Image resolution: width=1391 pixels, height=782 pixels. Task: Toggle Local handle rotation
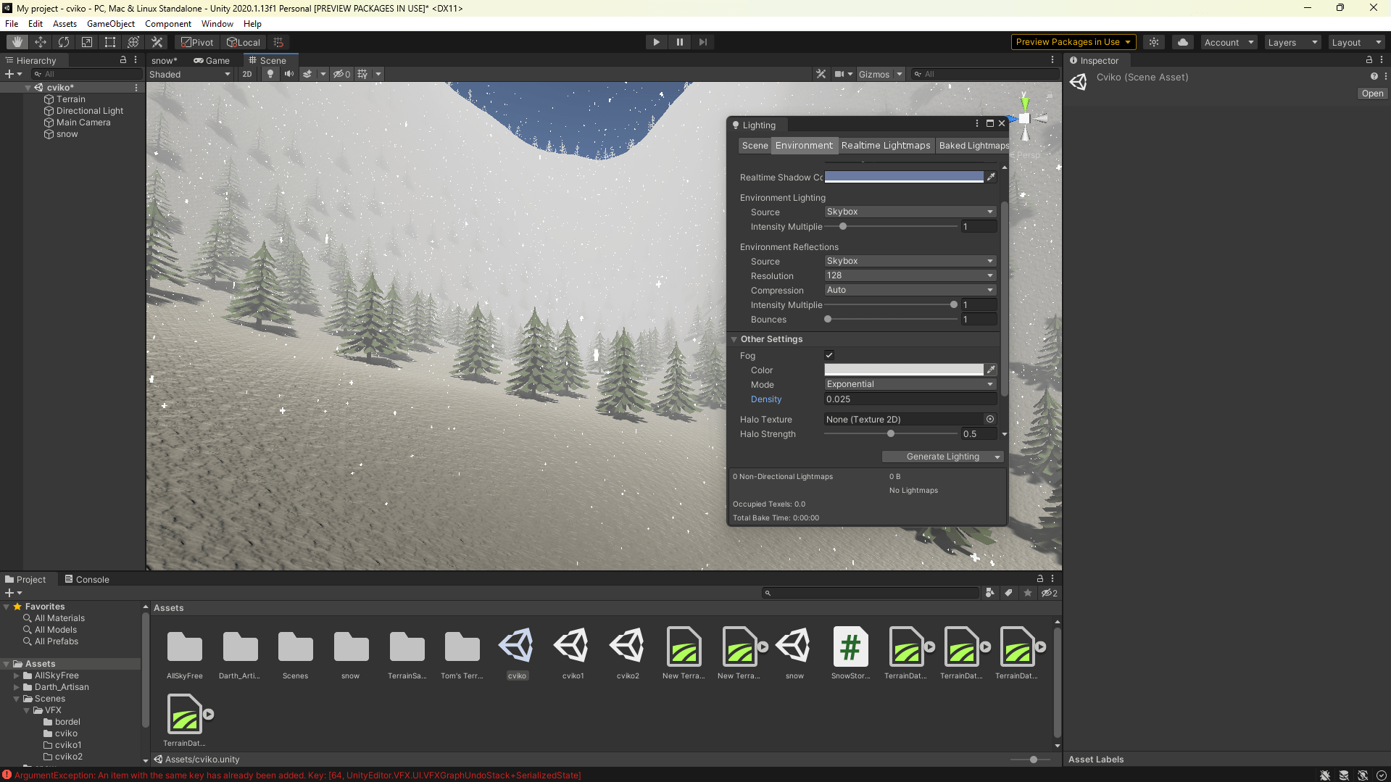(244, 42)
